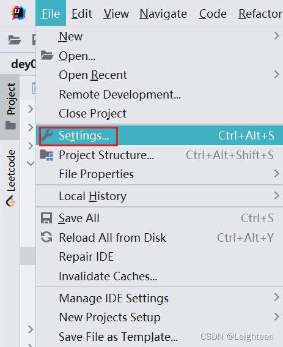Open the Edit menu
This screenshot has width=283, height=347.
click(x=81, y=13)
